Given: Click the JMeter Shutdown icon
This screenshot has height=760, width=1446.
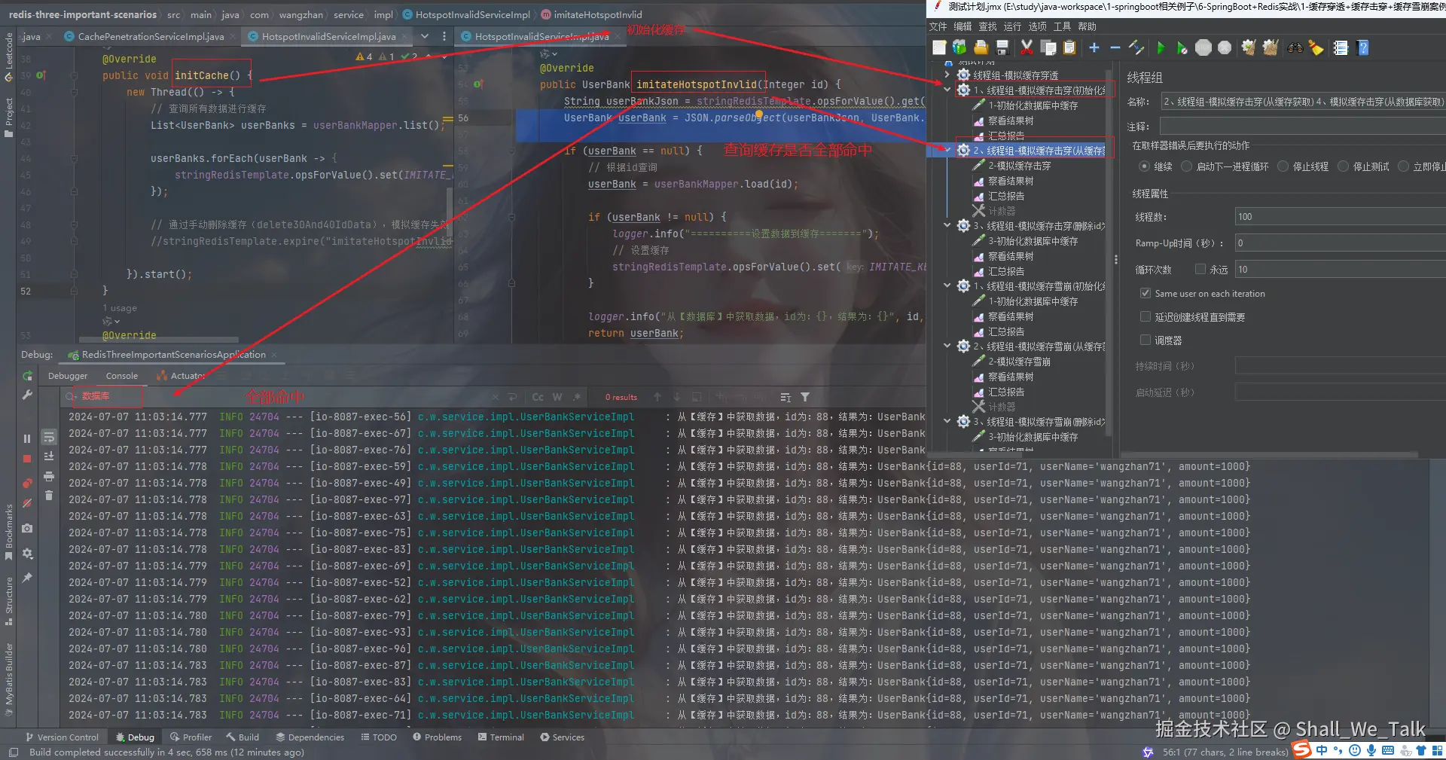Looking at the screenshot, I should pyautogui.click(x=1225, y=47).
